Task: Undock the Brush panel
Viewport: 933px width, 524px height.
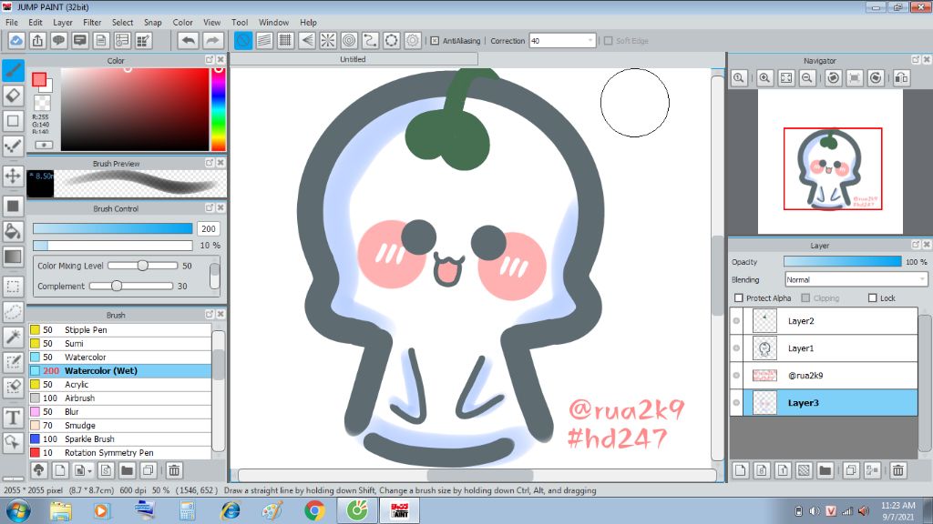Action: click(x=210, y=314)
